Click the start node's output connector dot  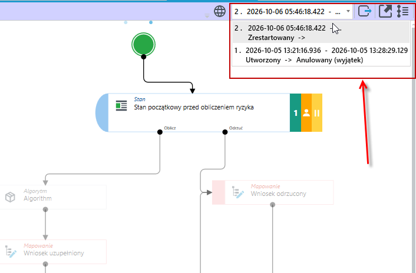[x=144, y=56]
